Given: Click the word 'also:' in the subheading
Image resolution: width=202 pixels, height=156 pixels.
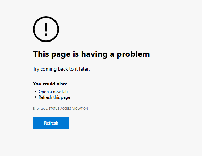Looking at the screenshot, I should [62, 84].
